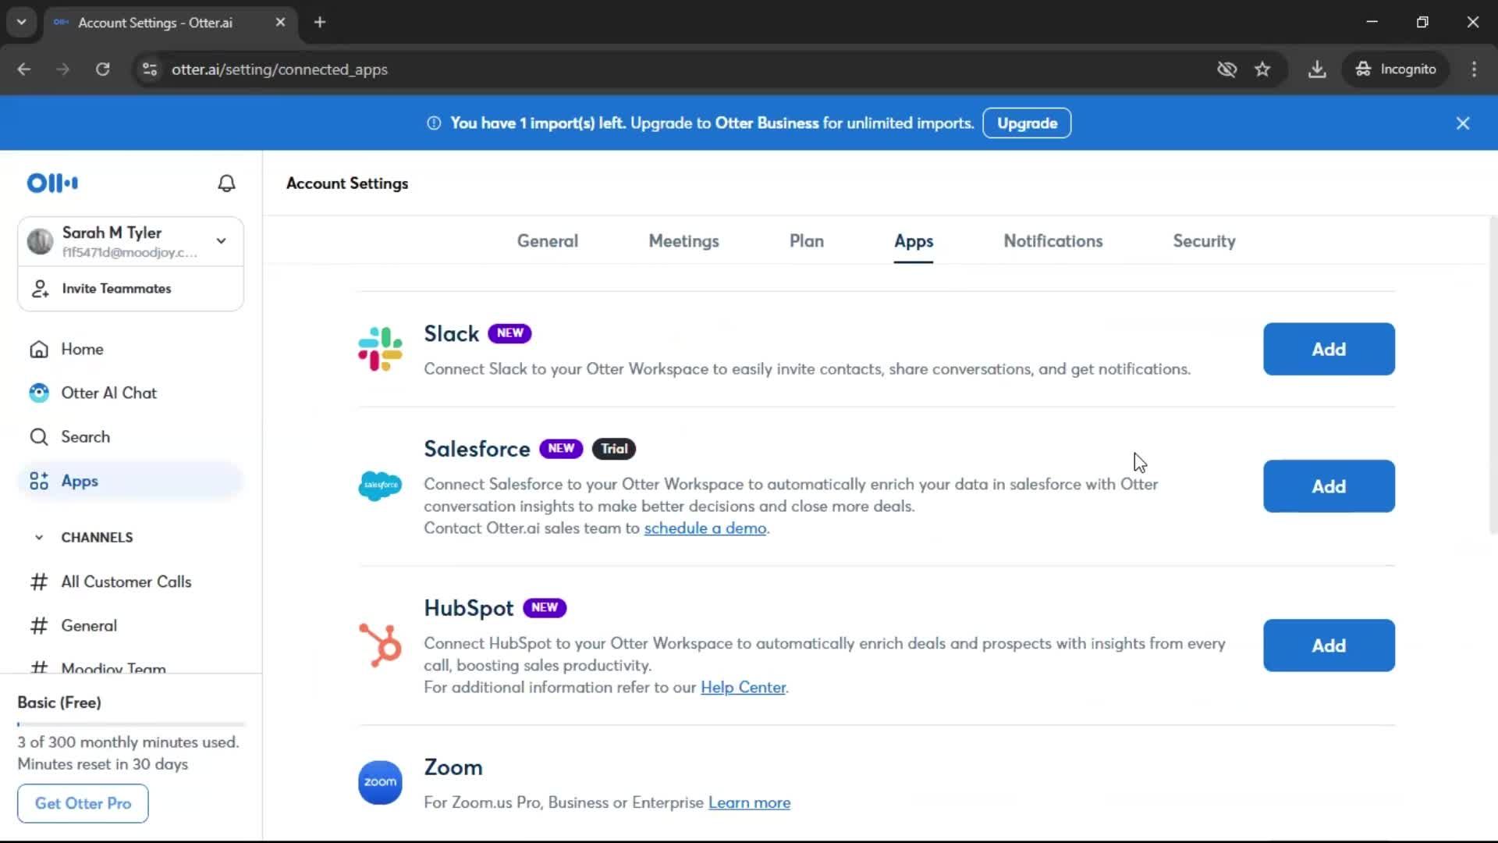Add the HubSpot integration
Viewport: 1498px width, 843px height.
[1328, 646]
